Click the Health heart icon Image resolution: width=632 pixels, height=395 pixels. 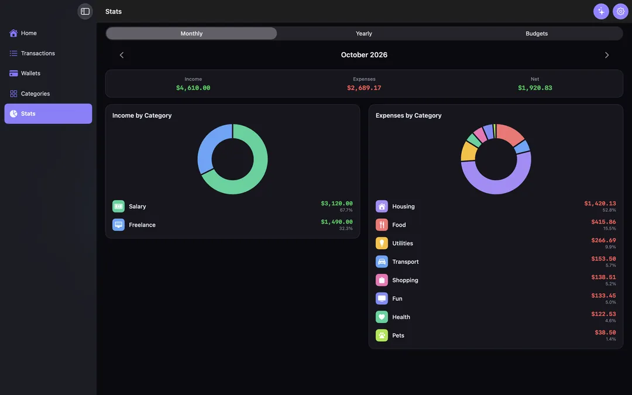point(382,317)
